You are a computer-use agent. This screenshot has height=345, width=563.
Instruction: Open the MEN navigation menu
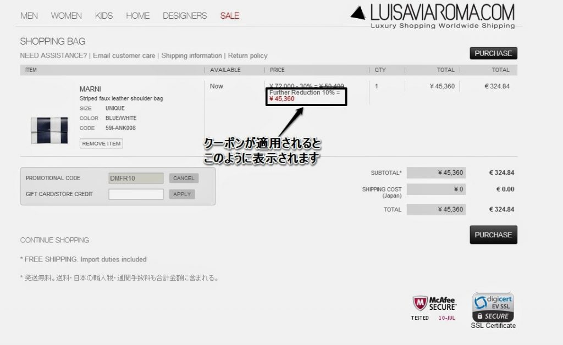pyautogui.click(x=29, y=16)
